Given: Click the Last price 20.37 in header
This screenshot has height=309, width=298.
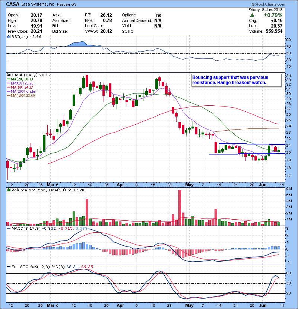Looking at the screenshot, I should 277,26.
